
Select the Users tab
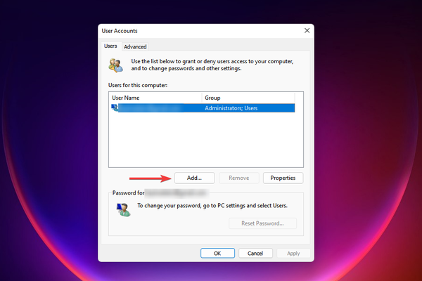point(110,46)
